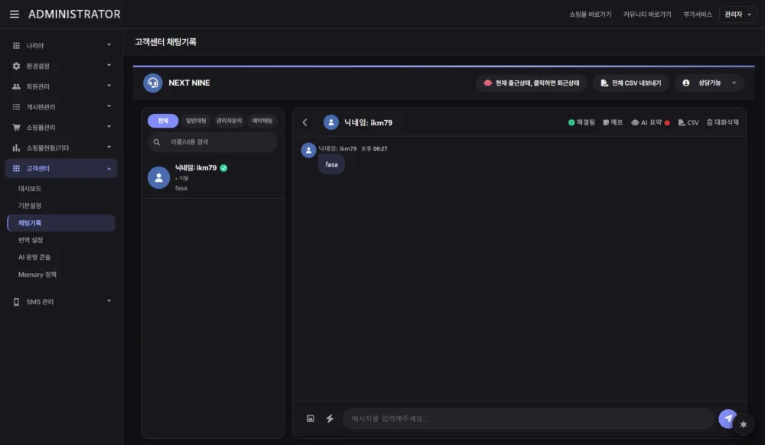Click the 메시지를 입력해주세요 message field

click(529, 419)
